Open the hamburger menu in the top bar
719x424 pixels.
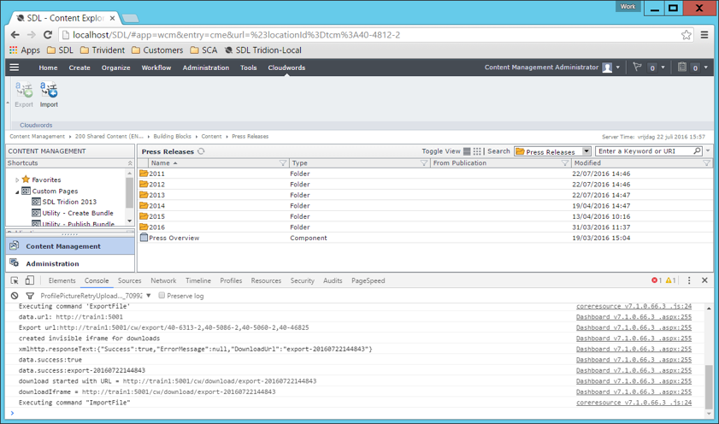coord(14,68)
